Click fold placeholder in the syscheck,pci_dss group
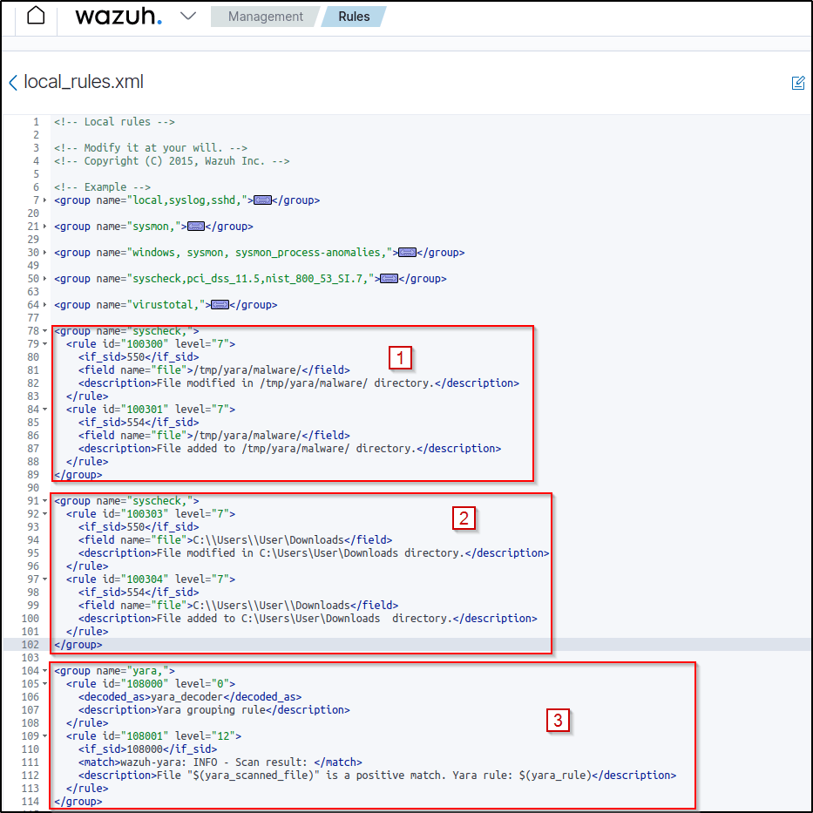 tap(389, 279)
